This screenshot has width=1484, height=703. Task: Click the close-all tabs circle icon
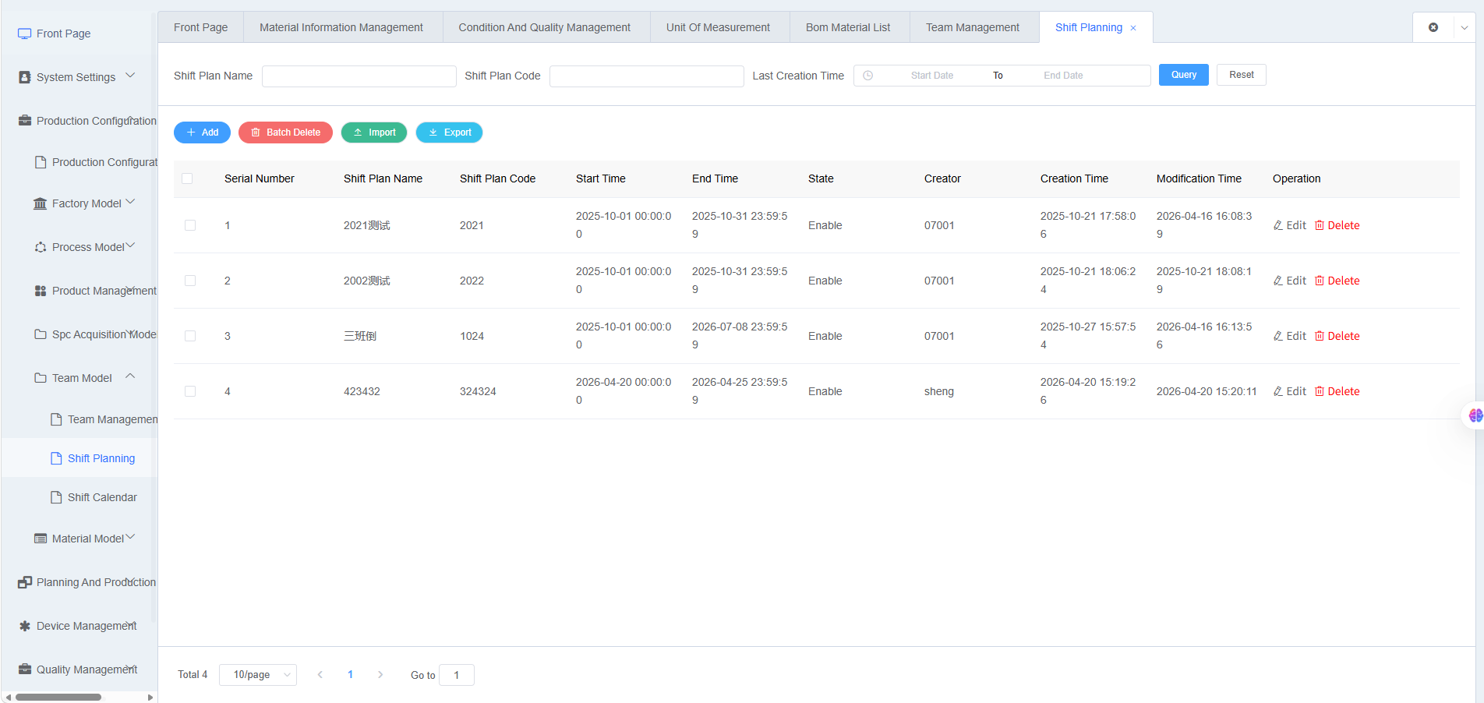(x=1433, y=27)
